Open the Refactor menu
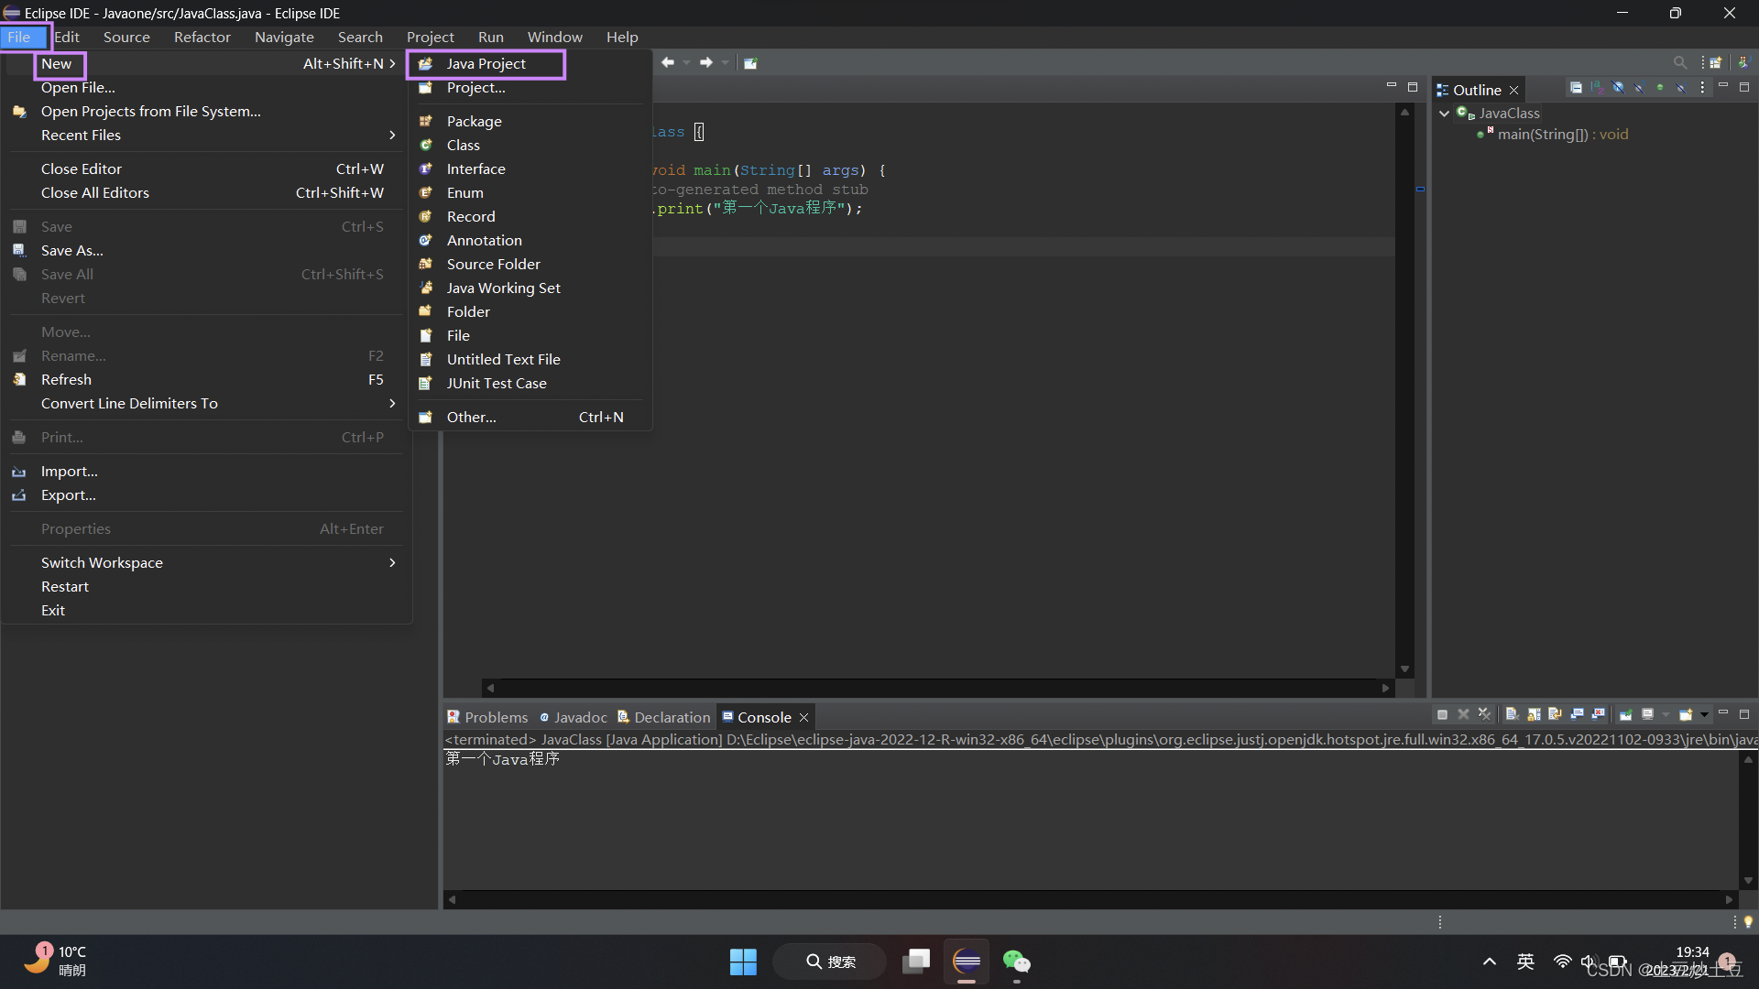Image resolution: width=1759 pixels, height=989 pixels. (x=202, y=37)
